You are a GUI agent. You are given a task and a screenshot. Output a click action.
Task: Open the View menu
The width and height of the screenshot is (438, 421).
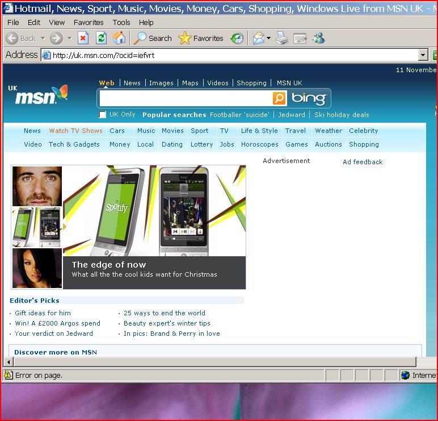pos(57,22)
